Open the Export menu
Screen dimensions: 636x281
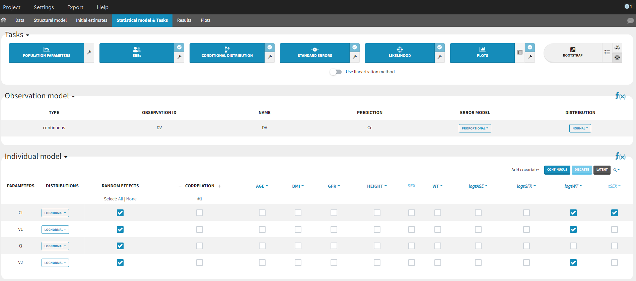coord(75,7)
